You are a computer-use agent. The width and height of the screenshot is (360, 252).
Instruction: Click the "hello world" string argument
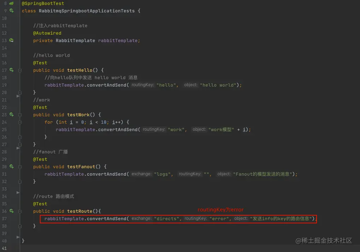pyautogui.click(x=218, y=85)
